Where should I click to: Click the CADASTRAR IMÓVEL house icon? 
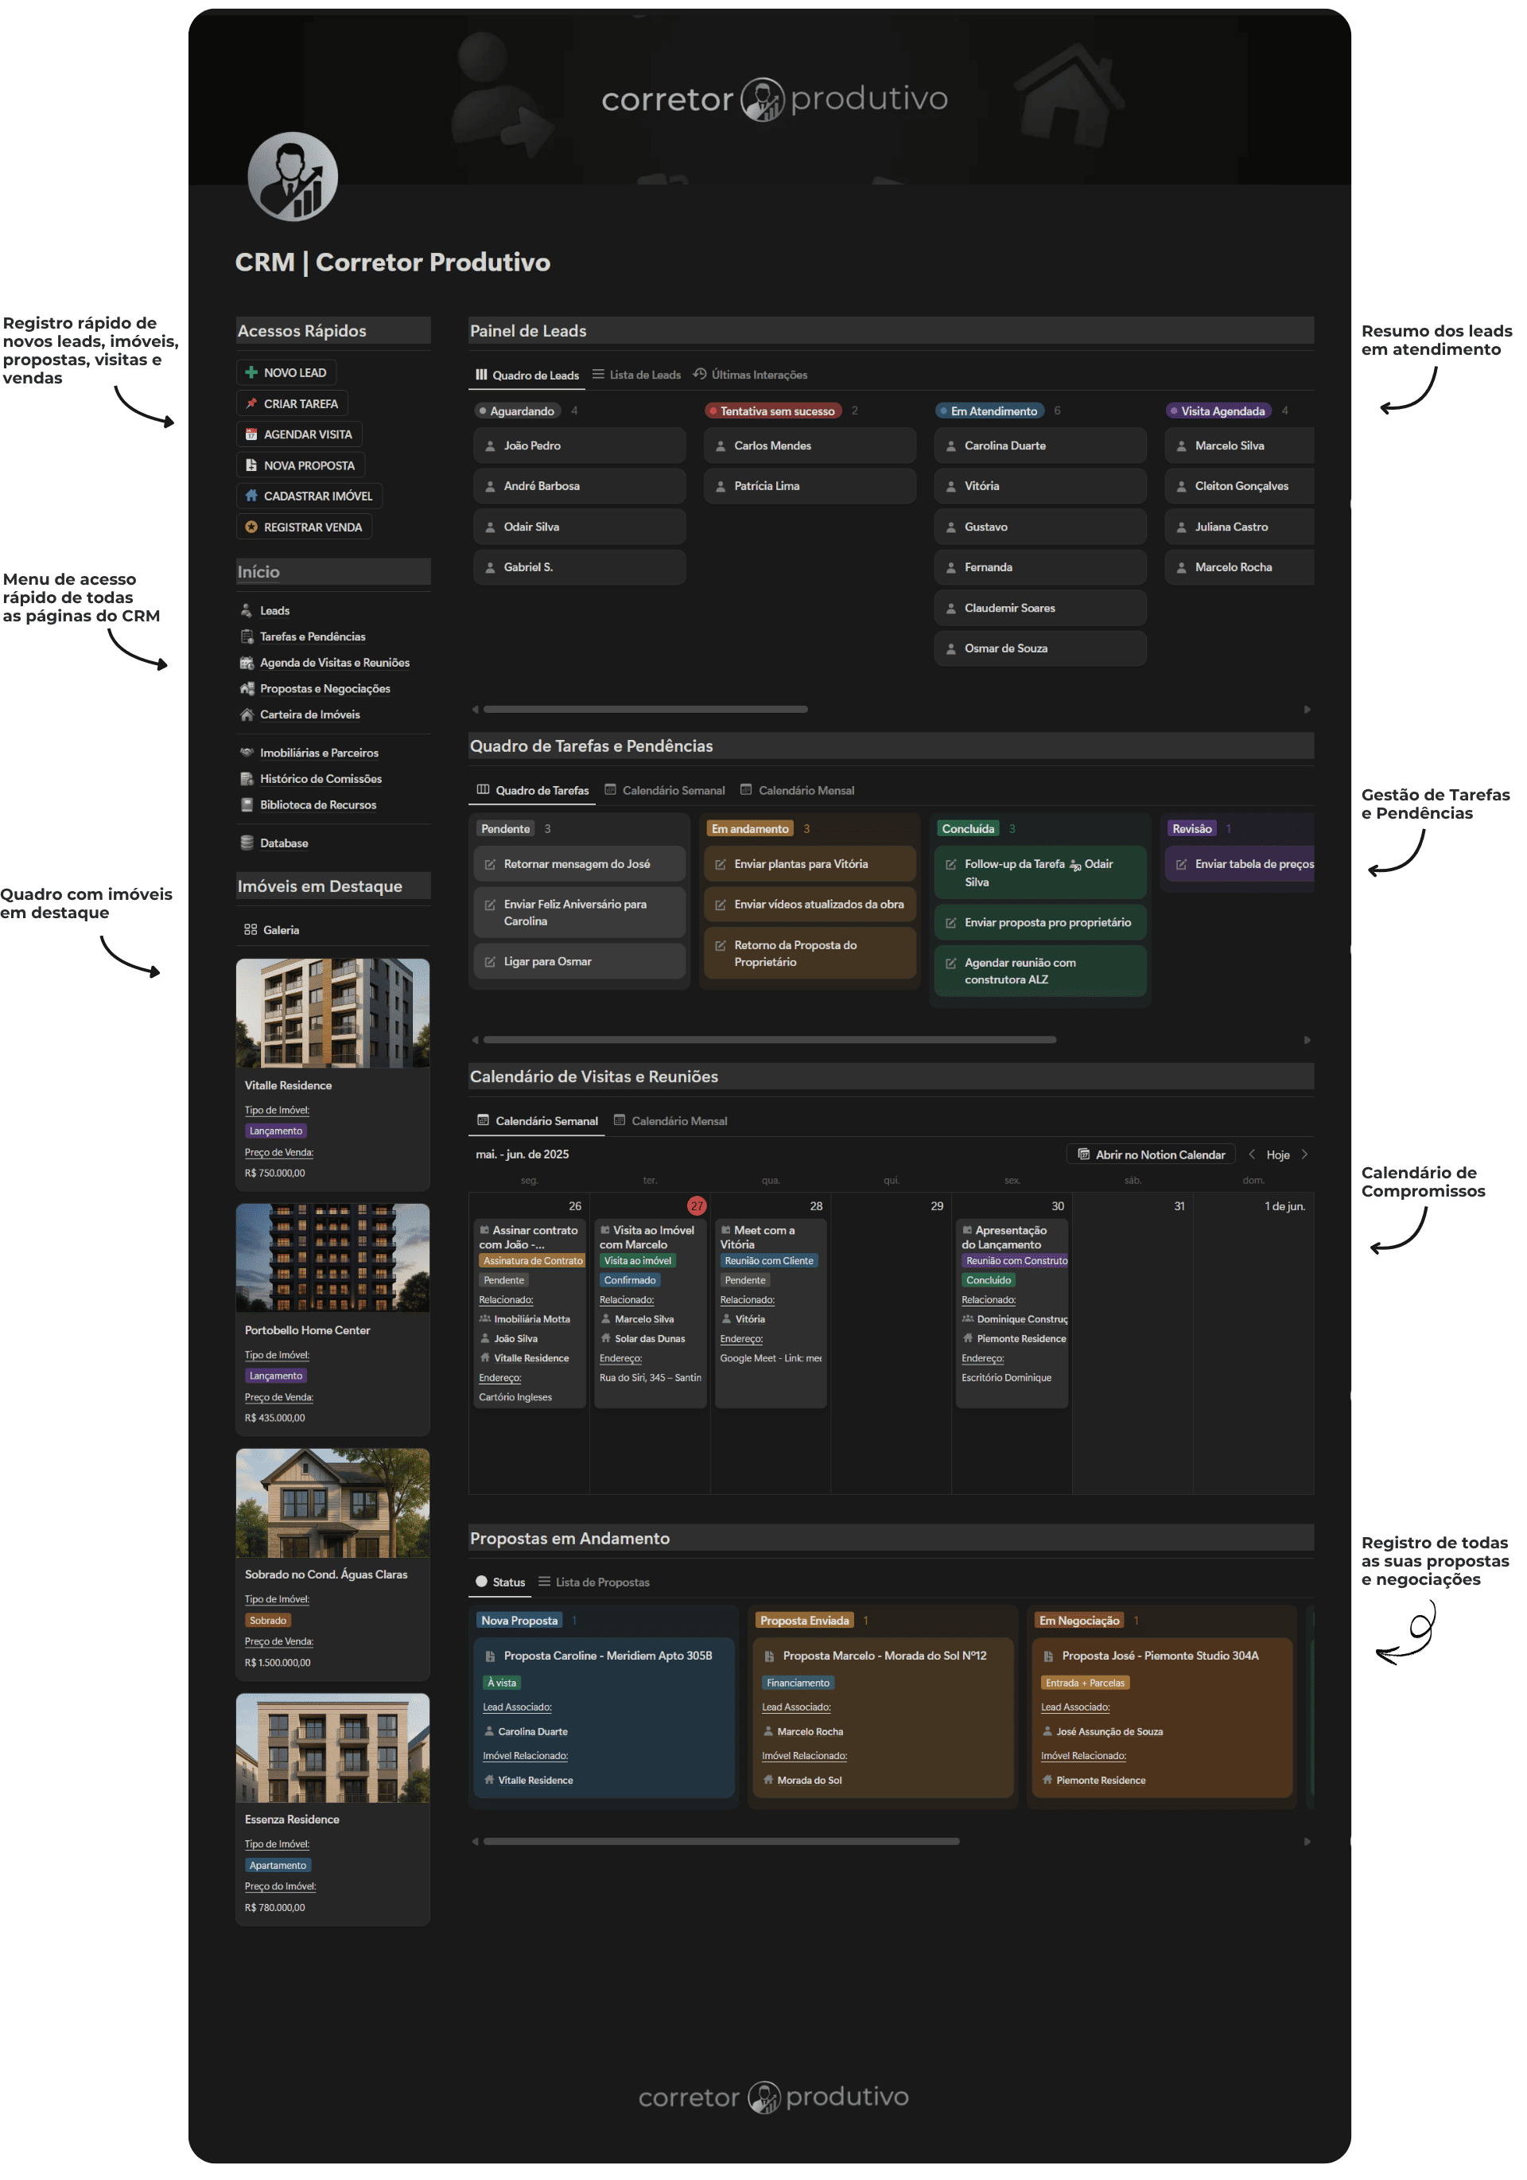251,496
